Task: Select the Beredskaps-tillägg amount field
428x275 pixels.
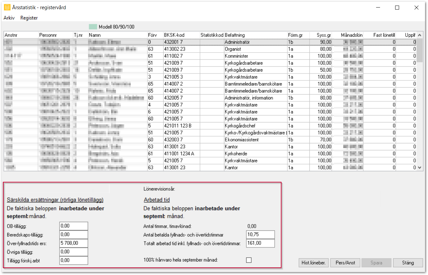Action: point(74,235)
